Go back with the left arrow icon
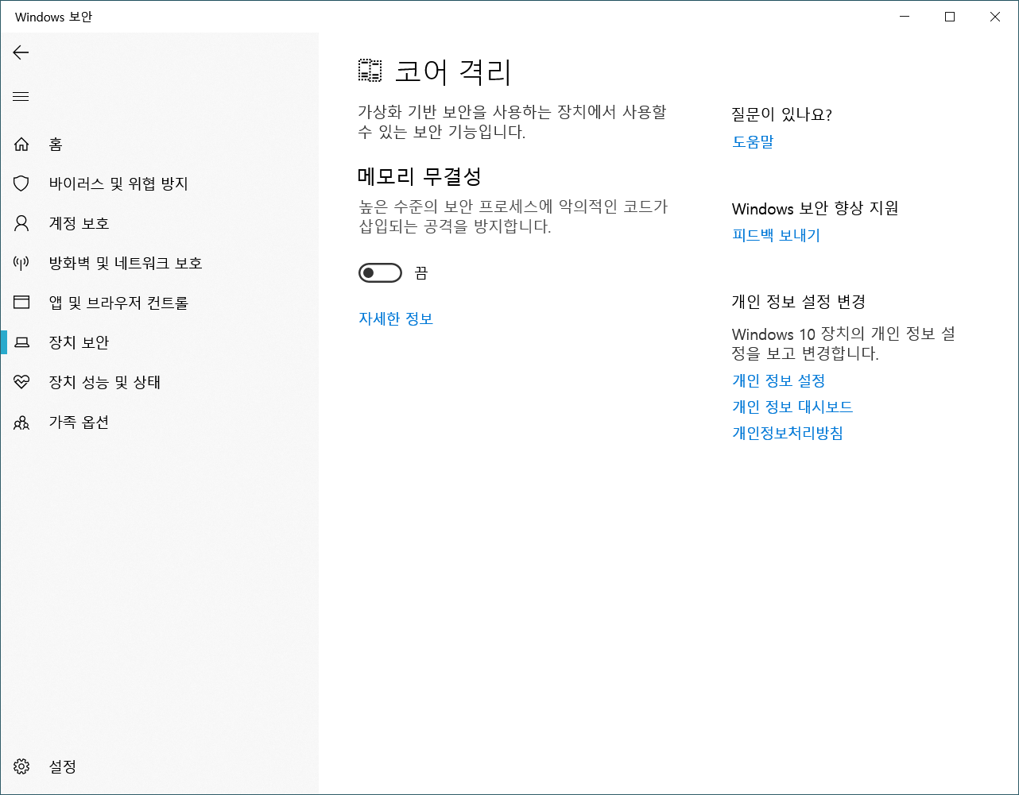The image size is (1019, 795). (x=21, y=52)
